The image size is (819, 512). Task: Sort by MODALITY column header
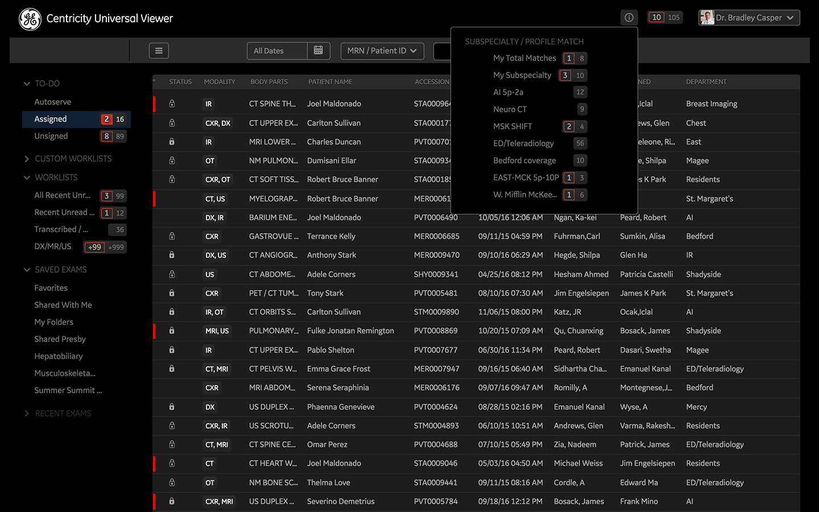pos(220,82)
